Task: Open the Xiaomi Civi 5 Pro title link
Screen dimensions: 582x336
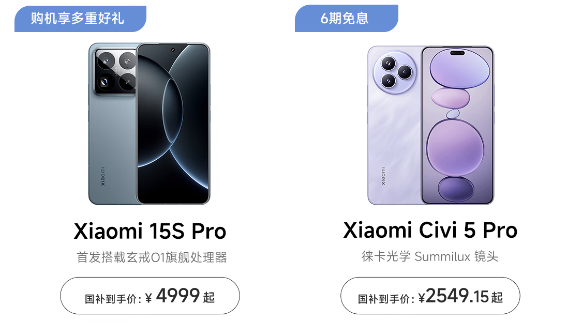Action: (430, 231)
